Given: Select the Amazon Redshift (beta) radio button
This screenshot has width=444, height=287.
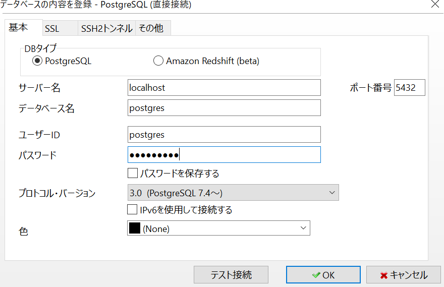Looking at the screenshot, I should [x=158, y=61].
